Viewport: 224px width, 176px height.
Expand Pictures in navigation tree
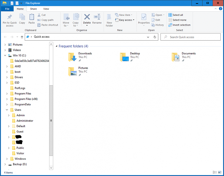point(5,45)
